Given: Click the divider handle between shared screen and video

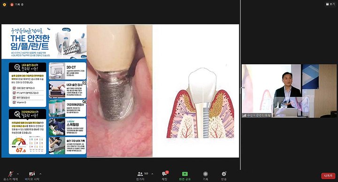Looking at the screenshot, I should click(x=243, y=88).
